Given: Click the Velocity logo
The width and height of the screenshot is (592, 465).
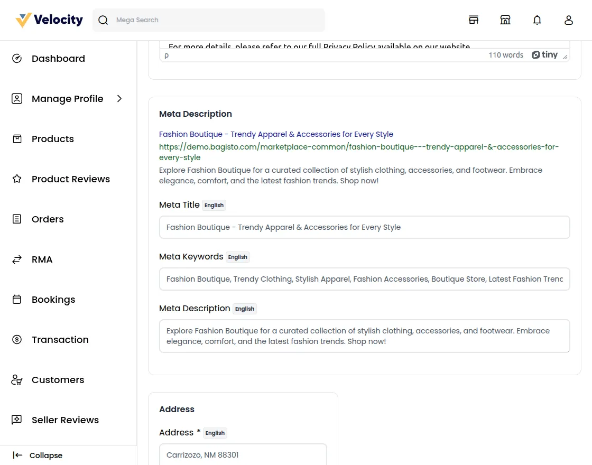Looking at the screenshot, I should pos(50,20).
